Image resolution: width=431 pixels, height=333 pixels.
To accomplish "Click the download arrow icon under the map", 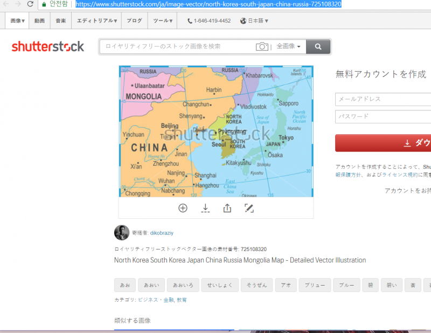I will coord(205,208).
